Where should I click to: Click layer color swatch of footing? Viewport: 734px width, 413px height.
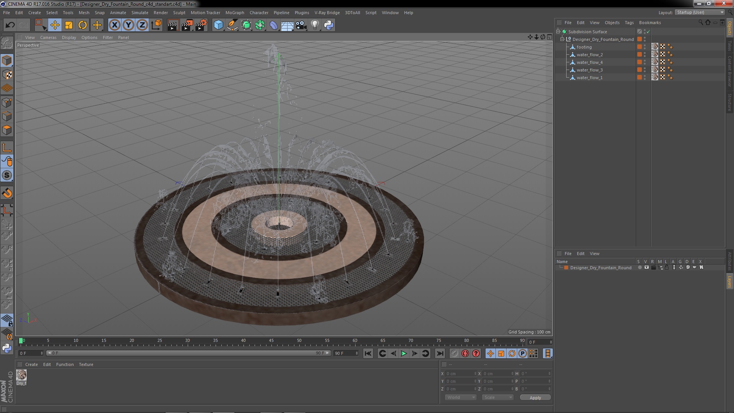(x=639, y=47)
